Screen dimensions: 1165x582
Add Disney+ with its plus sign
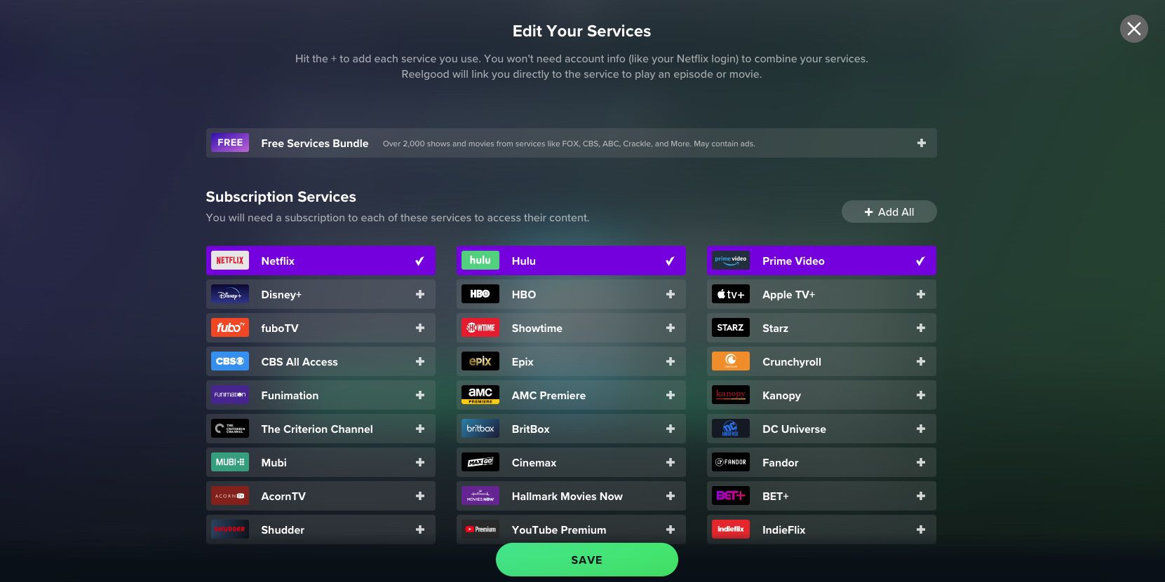420,294
